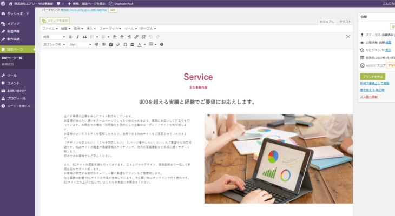The width and height of the screenshot is (395, 216).
Task: Open the テーブル menu
Action: pyautogui.click(x=148, y=29)
